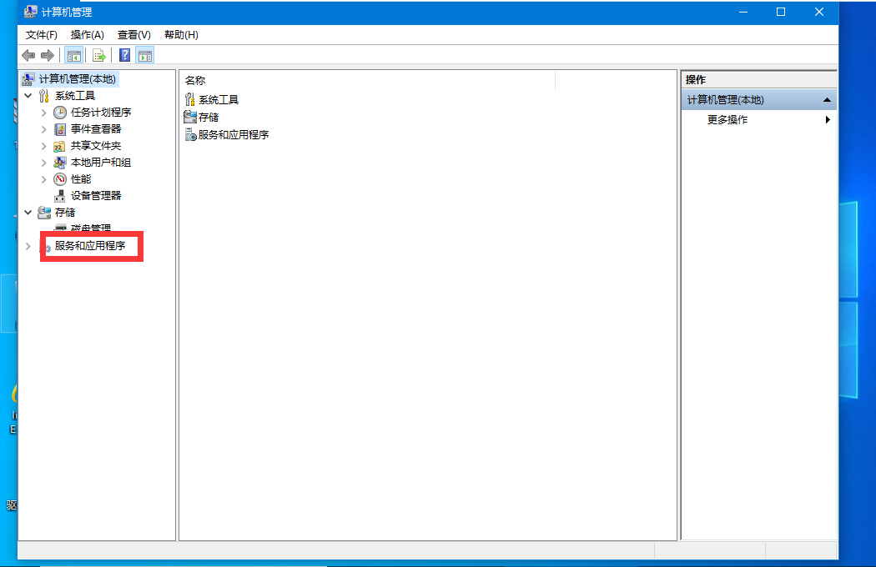Image resolution: width=876 pixels, height=567 pixels.
Task: Click the 导出列表 toolbar icon
Action: coord(98,55)
